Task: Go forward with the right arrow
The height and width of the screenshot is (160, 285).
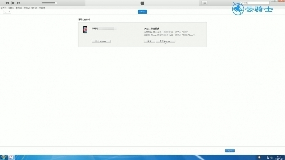Action: tap(9, 12)
